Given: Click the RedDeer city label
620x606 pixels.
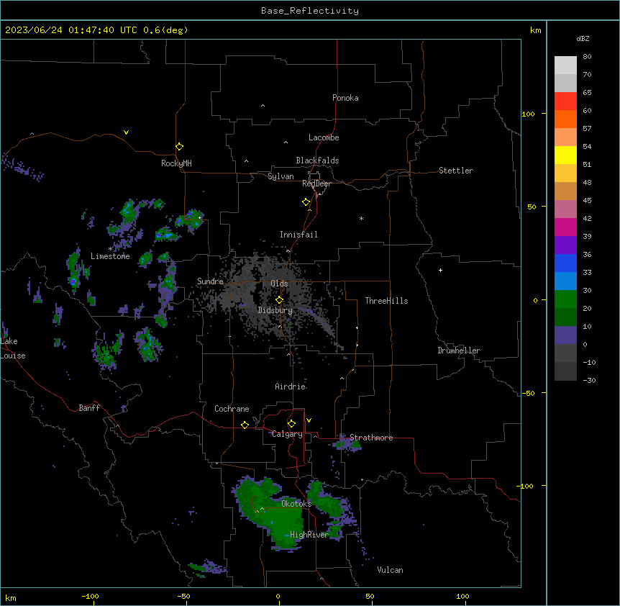Looking at the screenshot, I should click(316, 184).
